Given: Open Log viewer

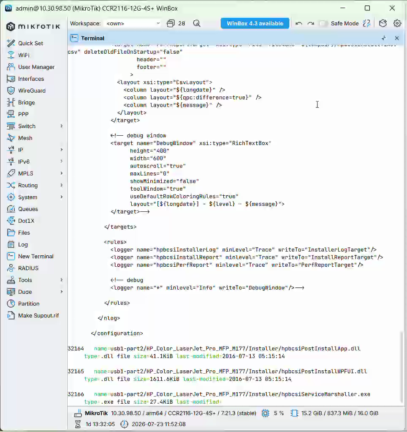Looking at the screenshot, I should point(23,245).
